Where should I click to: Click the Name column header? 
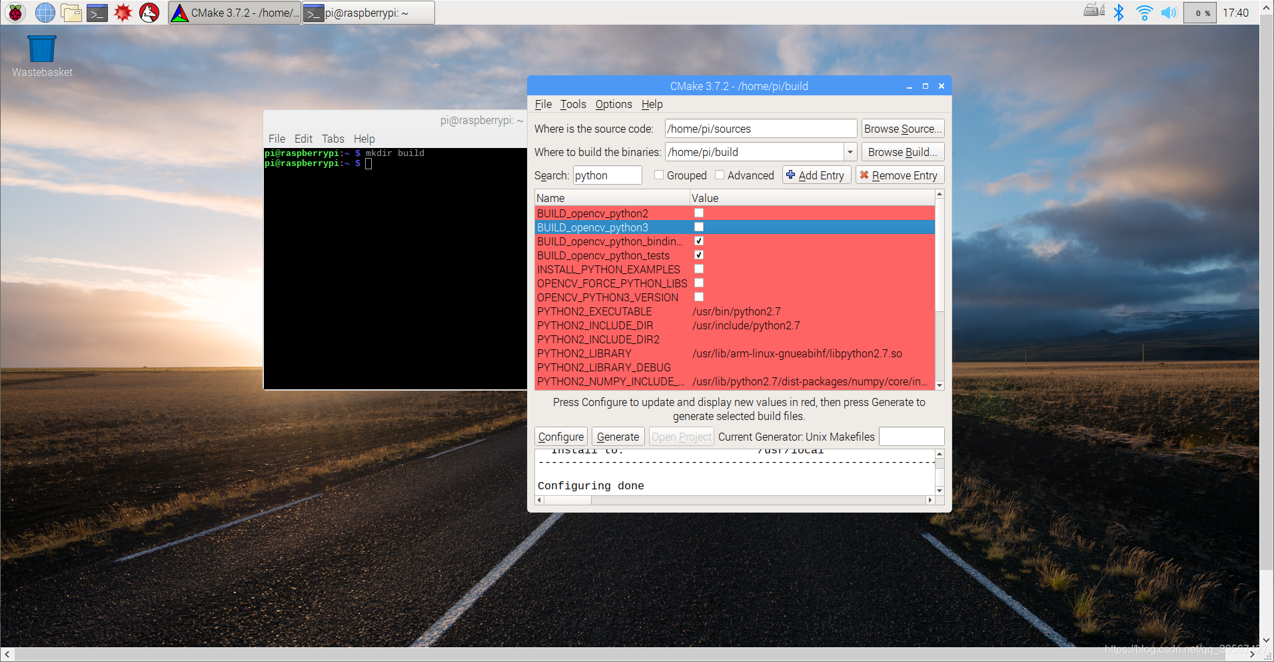coord(612,198)
